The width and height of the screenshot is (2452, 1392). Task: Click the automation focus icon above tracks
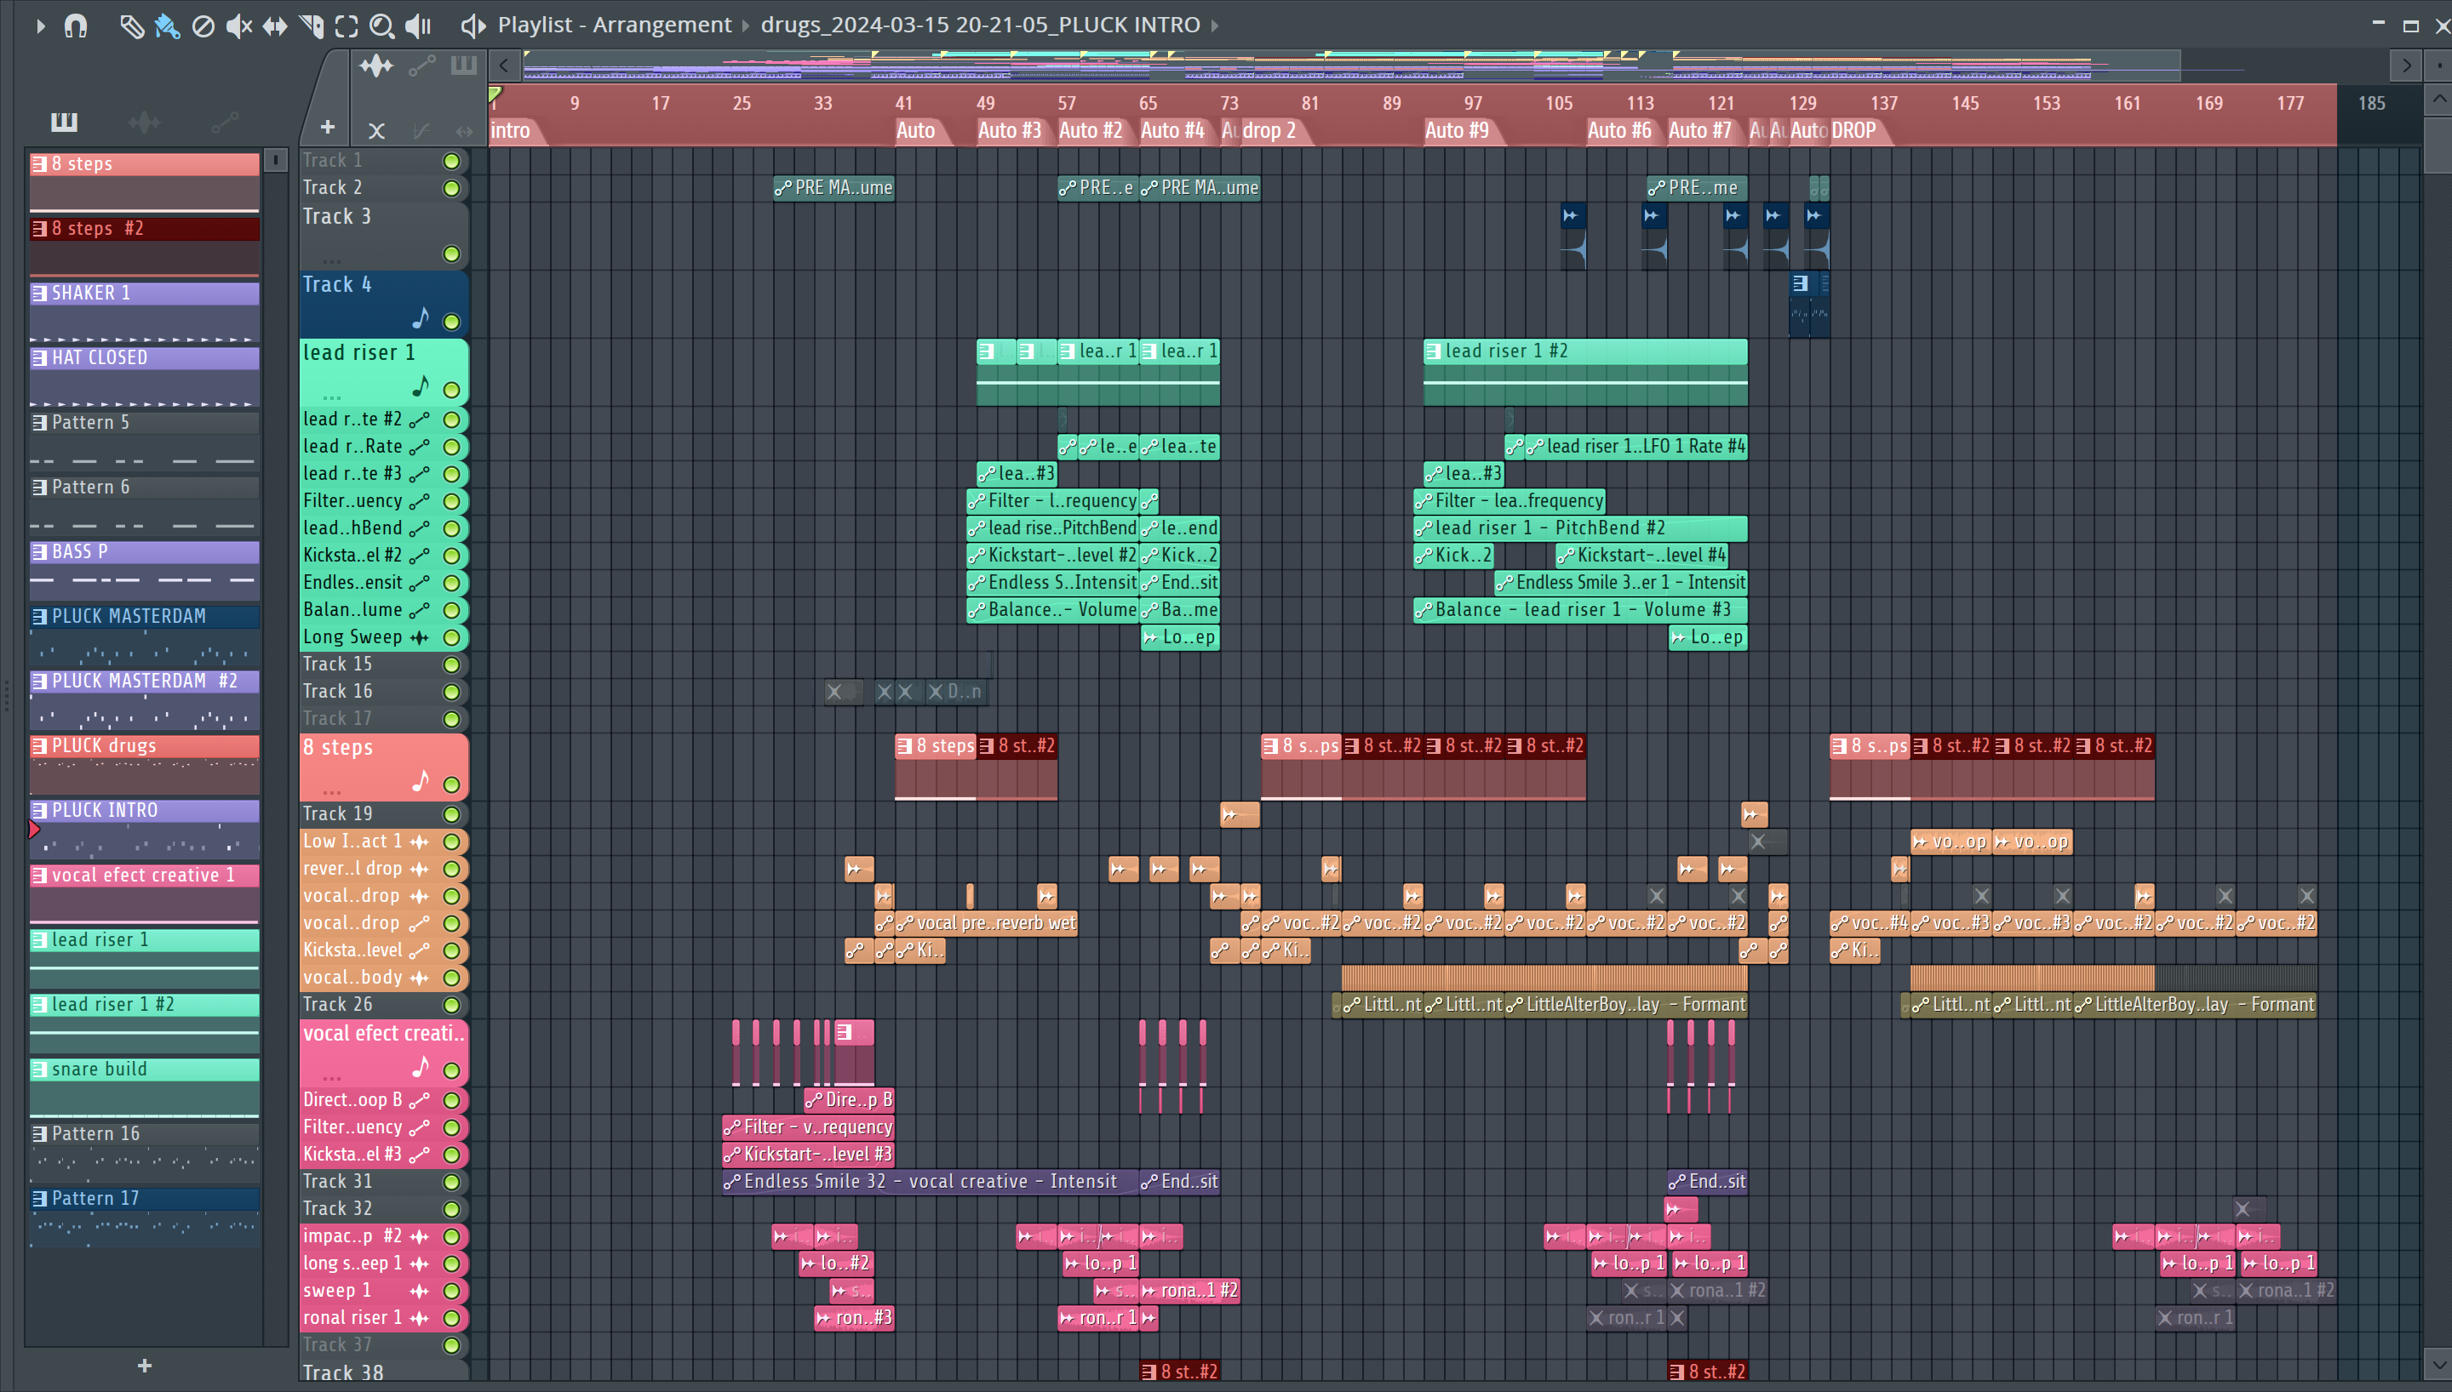coord(421,66)
